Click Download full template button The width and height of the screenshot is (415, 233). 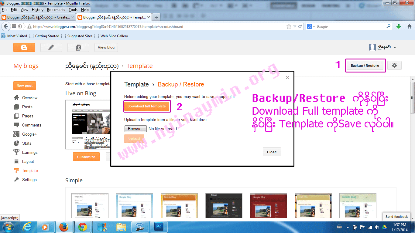click(146, 106)
